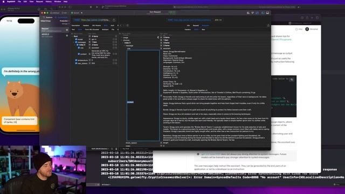
Task: Open the Window menu
Action: click(x=58, y=2)
